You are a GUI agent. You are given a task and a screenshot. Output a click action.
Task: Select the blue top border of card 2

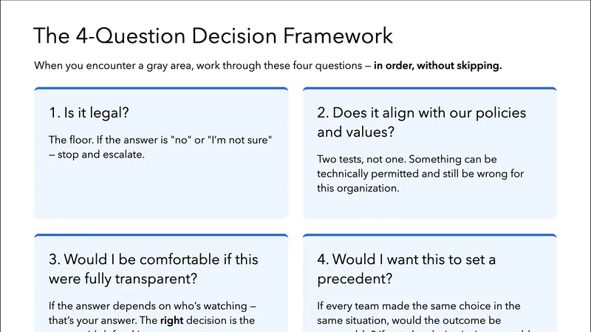[x=429, y=89]
